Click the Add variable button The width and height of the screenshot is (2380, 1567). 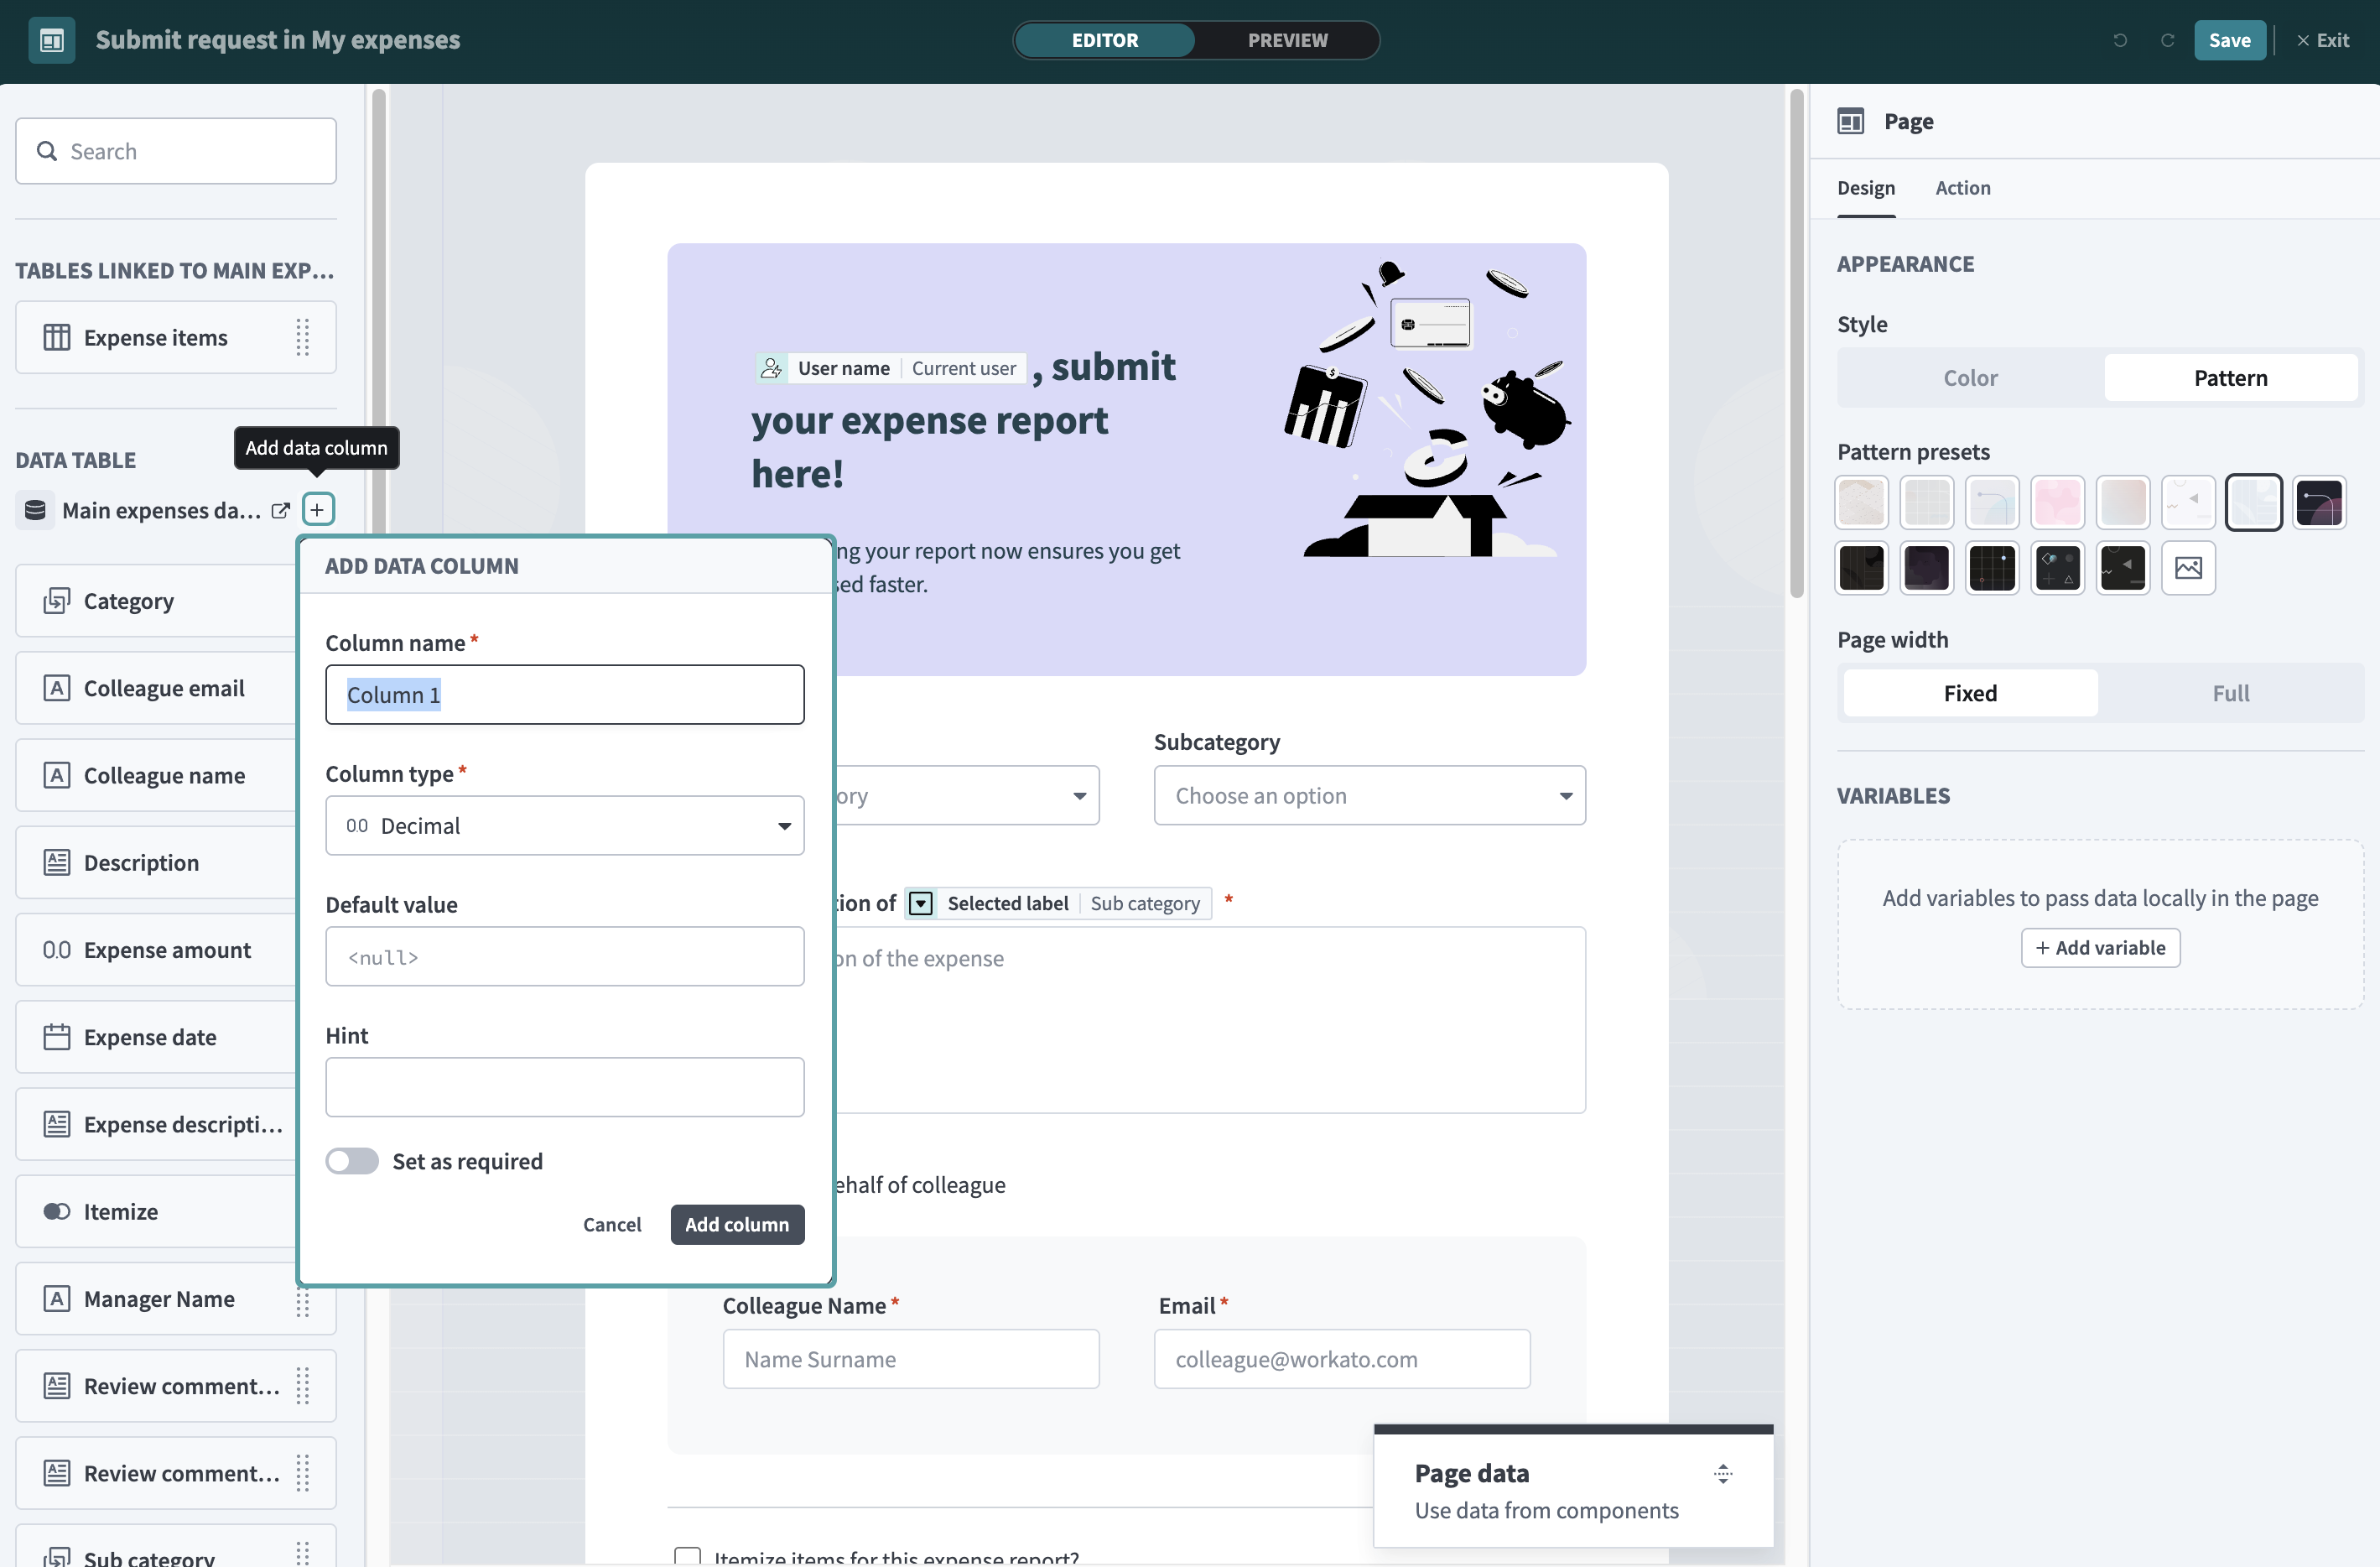[x=2099, y=947]
